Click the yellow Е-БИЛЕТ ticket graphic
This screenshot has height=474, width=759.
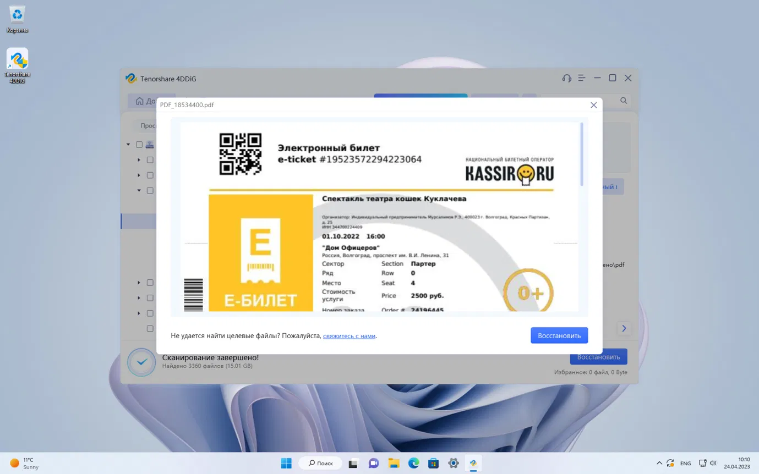261,253
